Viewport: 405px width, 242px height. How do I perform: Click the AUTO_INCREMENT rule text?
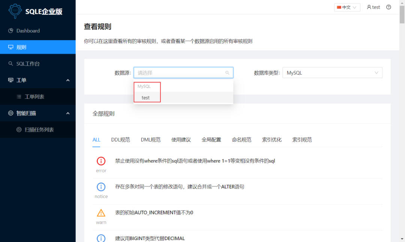click(154, 212)
